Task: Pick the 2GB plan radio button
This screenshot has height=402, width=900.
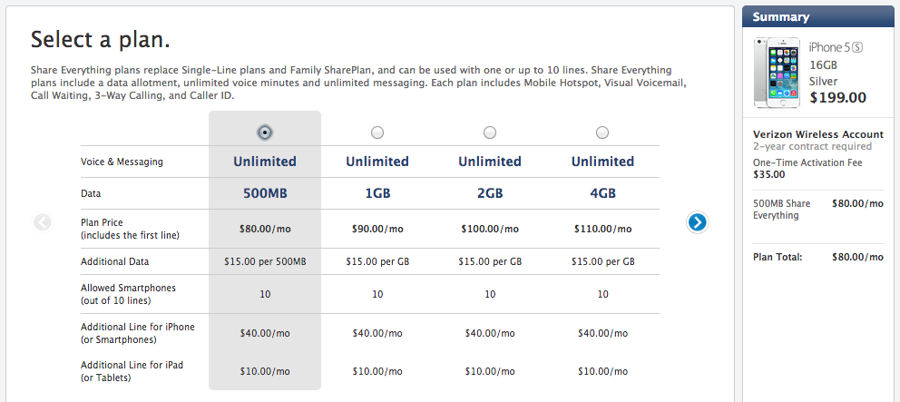Action: [490, 132]
